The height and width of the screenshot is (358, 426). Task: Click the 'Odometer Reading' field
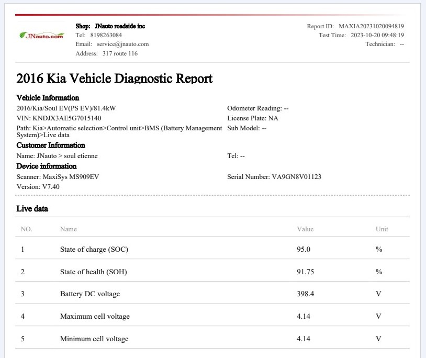(x=258, y=108)
